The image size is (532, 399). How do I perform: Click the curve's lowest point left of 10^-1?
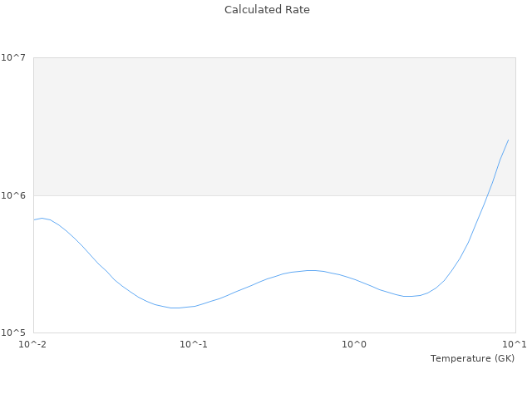[x=175, y=308]
